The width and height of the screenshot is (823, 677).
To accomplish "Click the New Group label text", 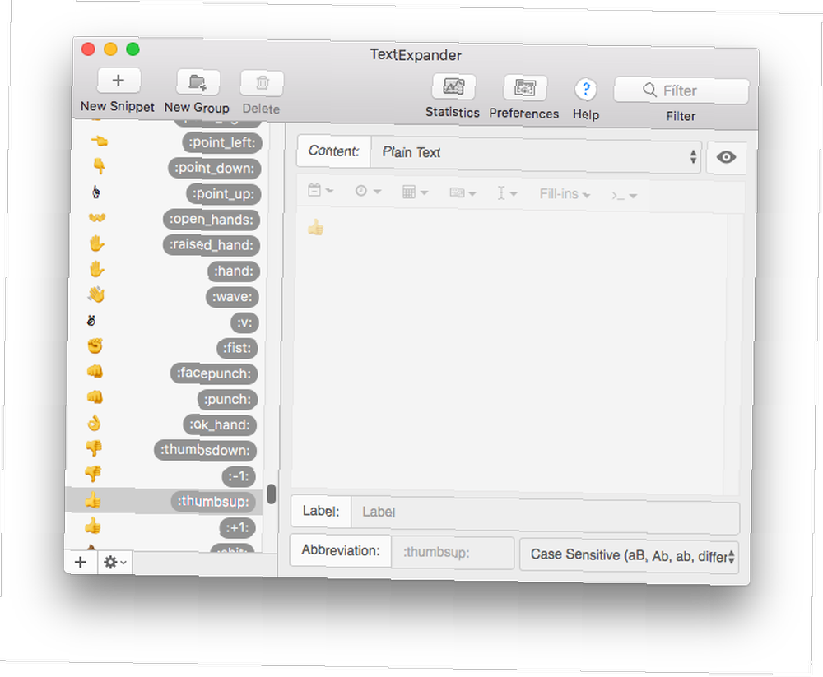I will (x=197, y=108).
